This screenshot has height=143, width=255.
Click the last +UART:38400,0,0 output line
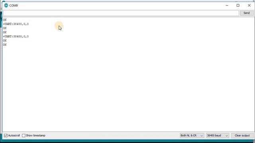tap(16, 37)
